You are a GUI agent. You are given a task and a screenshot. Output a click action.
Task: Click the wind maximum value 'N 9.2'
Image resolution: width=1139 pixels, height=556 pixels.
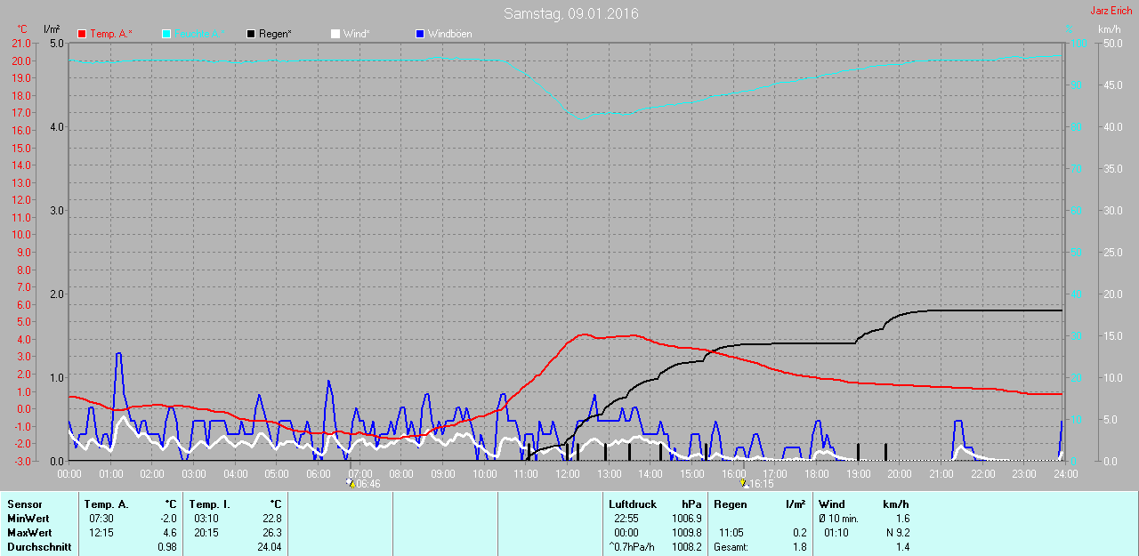coord(896,533)
